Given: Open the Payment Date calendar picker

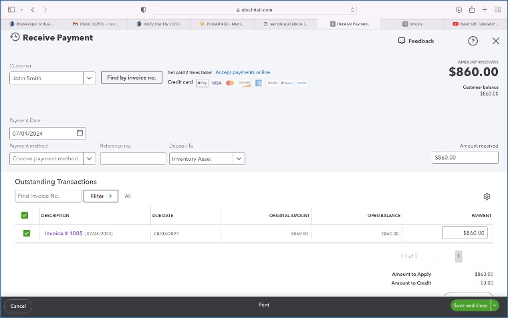Looking at the screenshot, I should pyautogui.click(x=80, y=133).
